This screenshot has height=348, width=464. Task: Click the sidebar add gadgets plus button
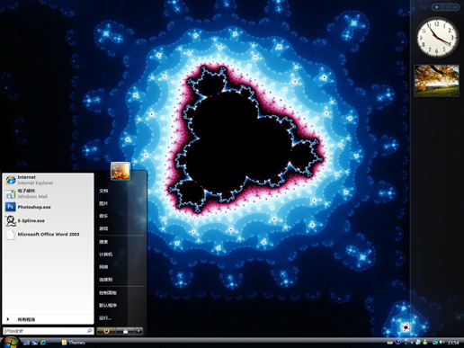pos(437,7)
